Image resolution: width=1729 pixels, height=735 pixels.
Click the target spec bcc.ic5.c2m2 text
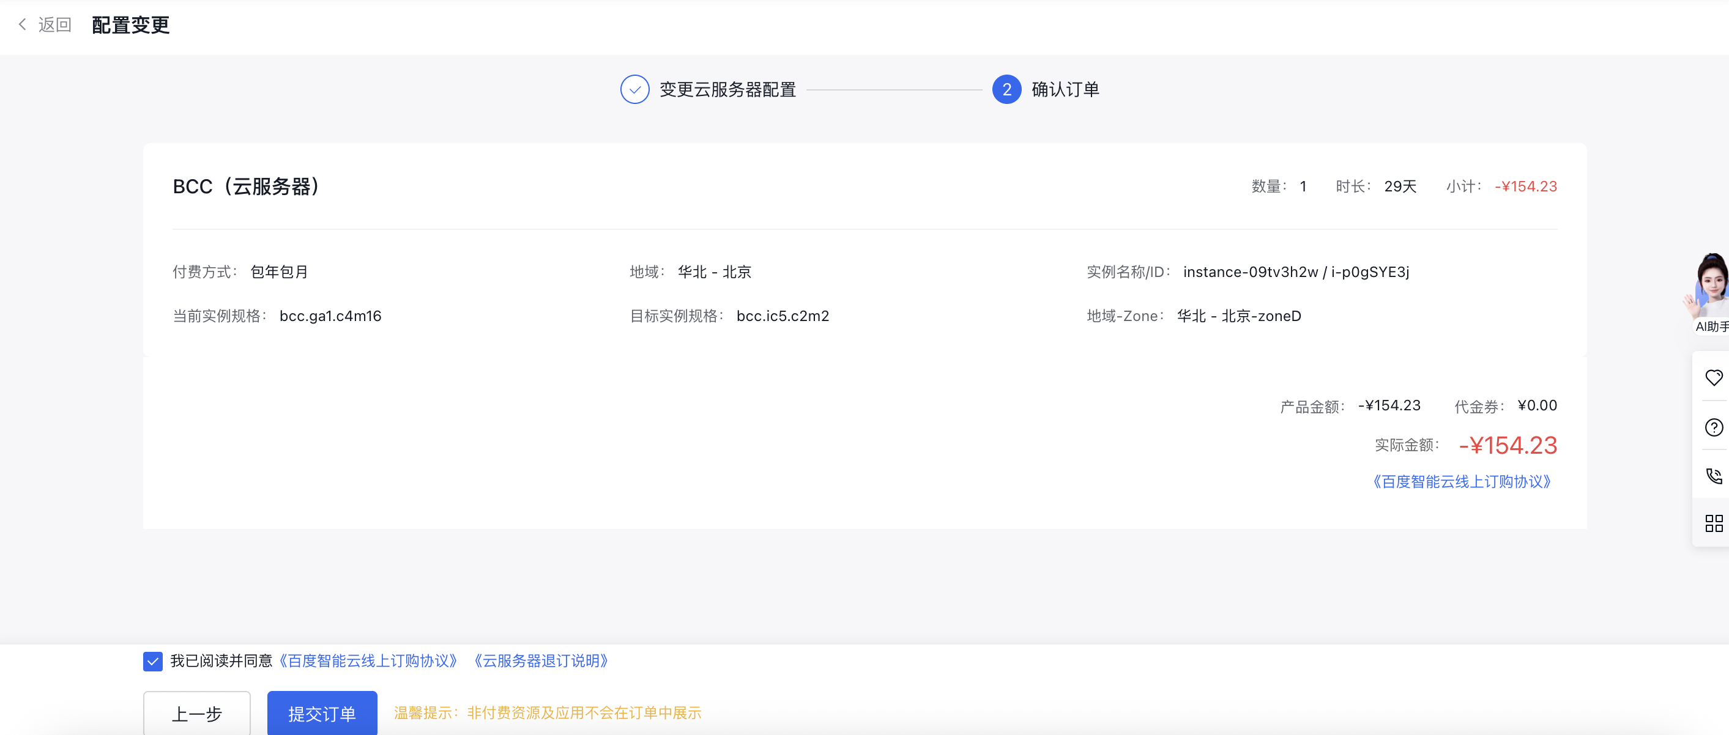pos(783,316)
